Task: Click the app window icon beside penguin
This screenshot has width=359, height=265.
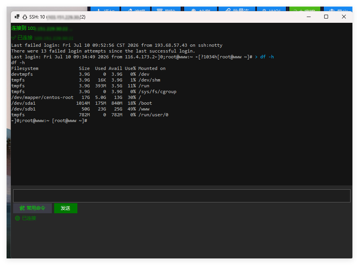Action: pyautogui.click(x=17, y=17)
